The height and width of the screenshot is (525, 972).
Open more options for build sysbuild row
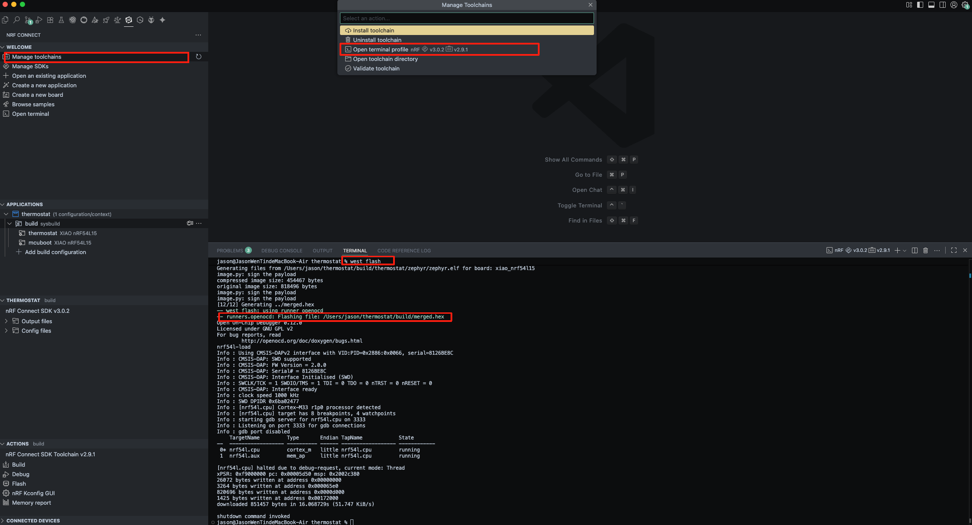pos(199,223)
